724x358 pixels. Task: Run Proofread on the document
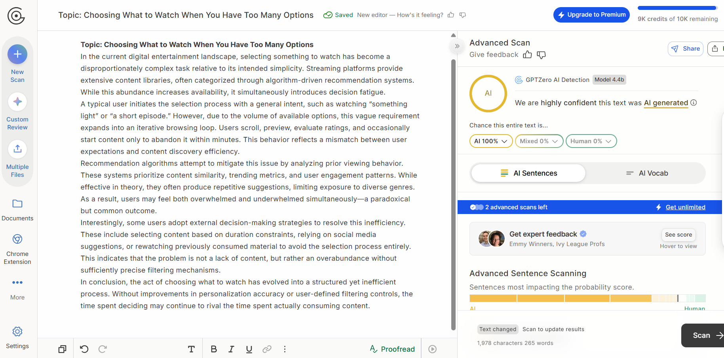click(x=392, y=349)
